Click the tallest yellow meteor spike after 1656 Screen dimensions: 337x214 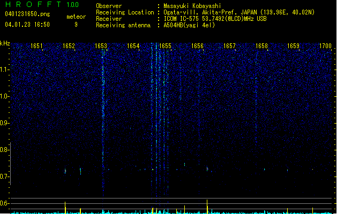[207, 207]
